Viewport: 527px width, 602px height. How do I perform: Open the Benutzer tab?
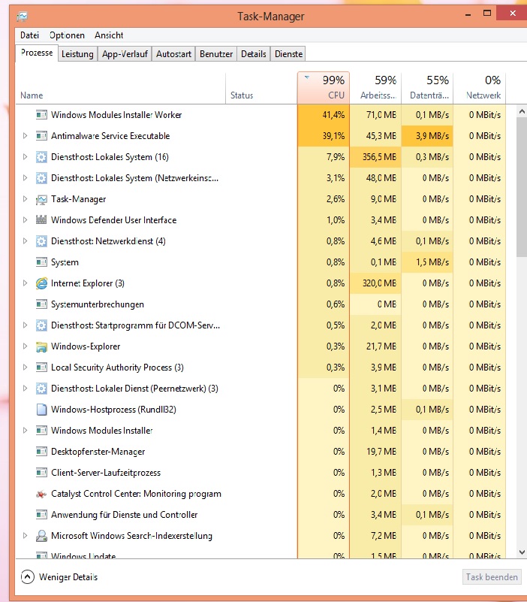(216, 54)
